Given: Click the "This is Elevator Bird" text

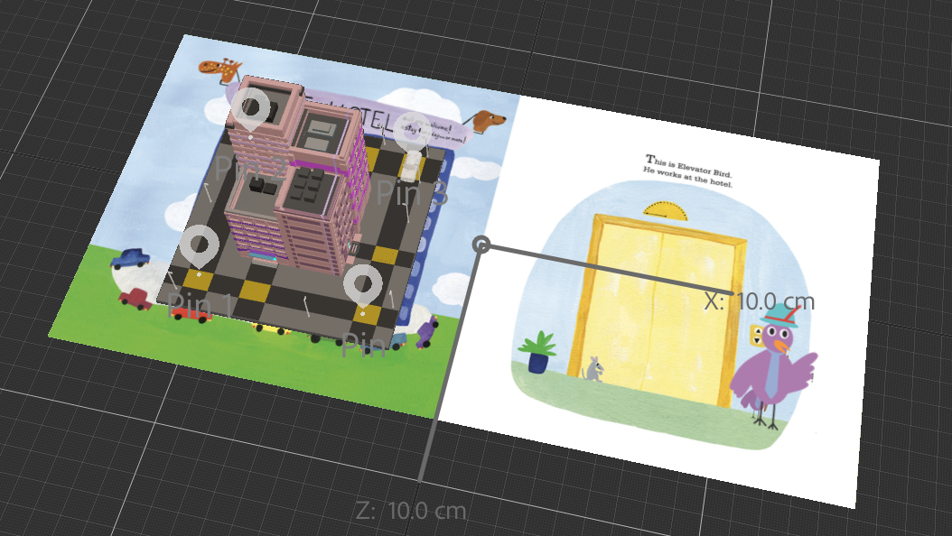Looking at the screenshot, I should 689,165.
